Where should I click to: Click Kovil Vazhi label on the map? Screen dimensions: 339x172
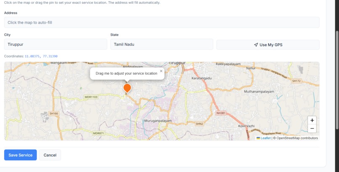point(246,126)
